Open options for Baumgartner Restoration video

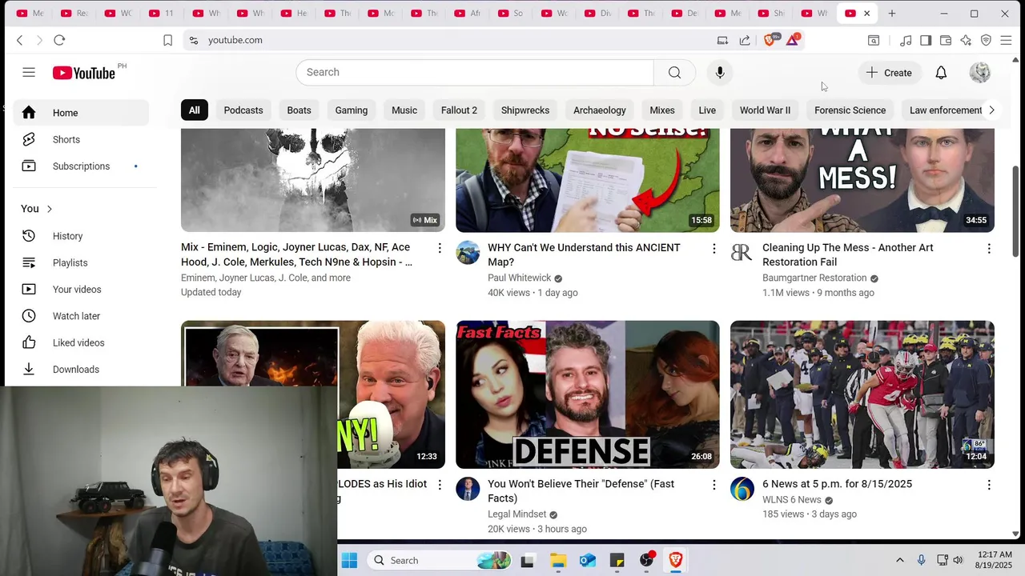pyautogui.click(x=989, y=249)
